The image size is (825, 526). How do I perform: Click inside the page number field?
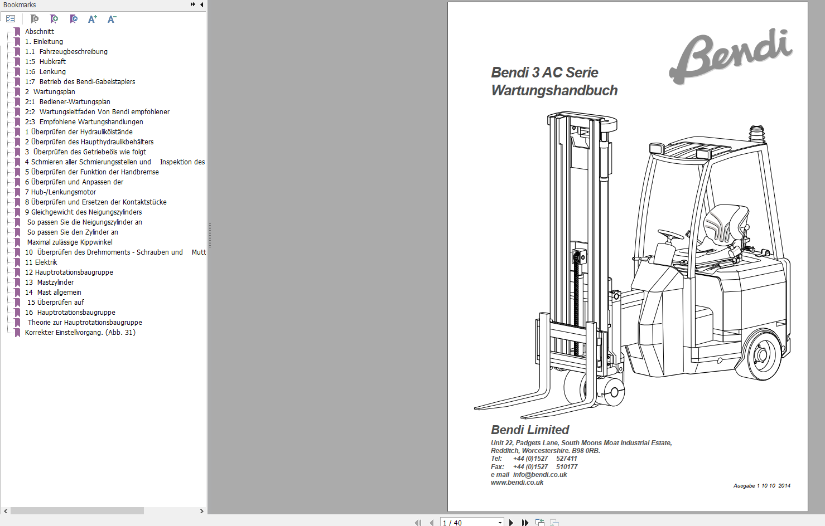tap(463, 523)
